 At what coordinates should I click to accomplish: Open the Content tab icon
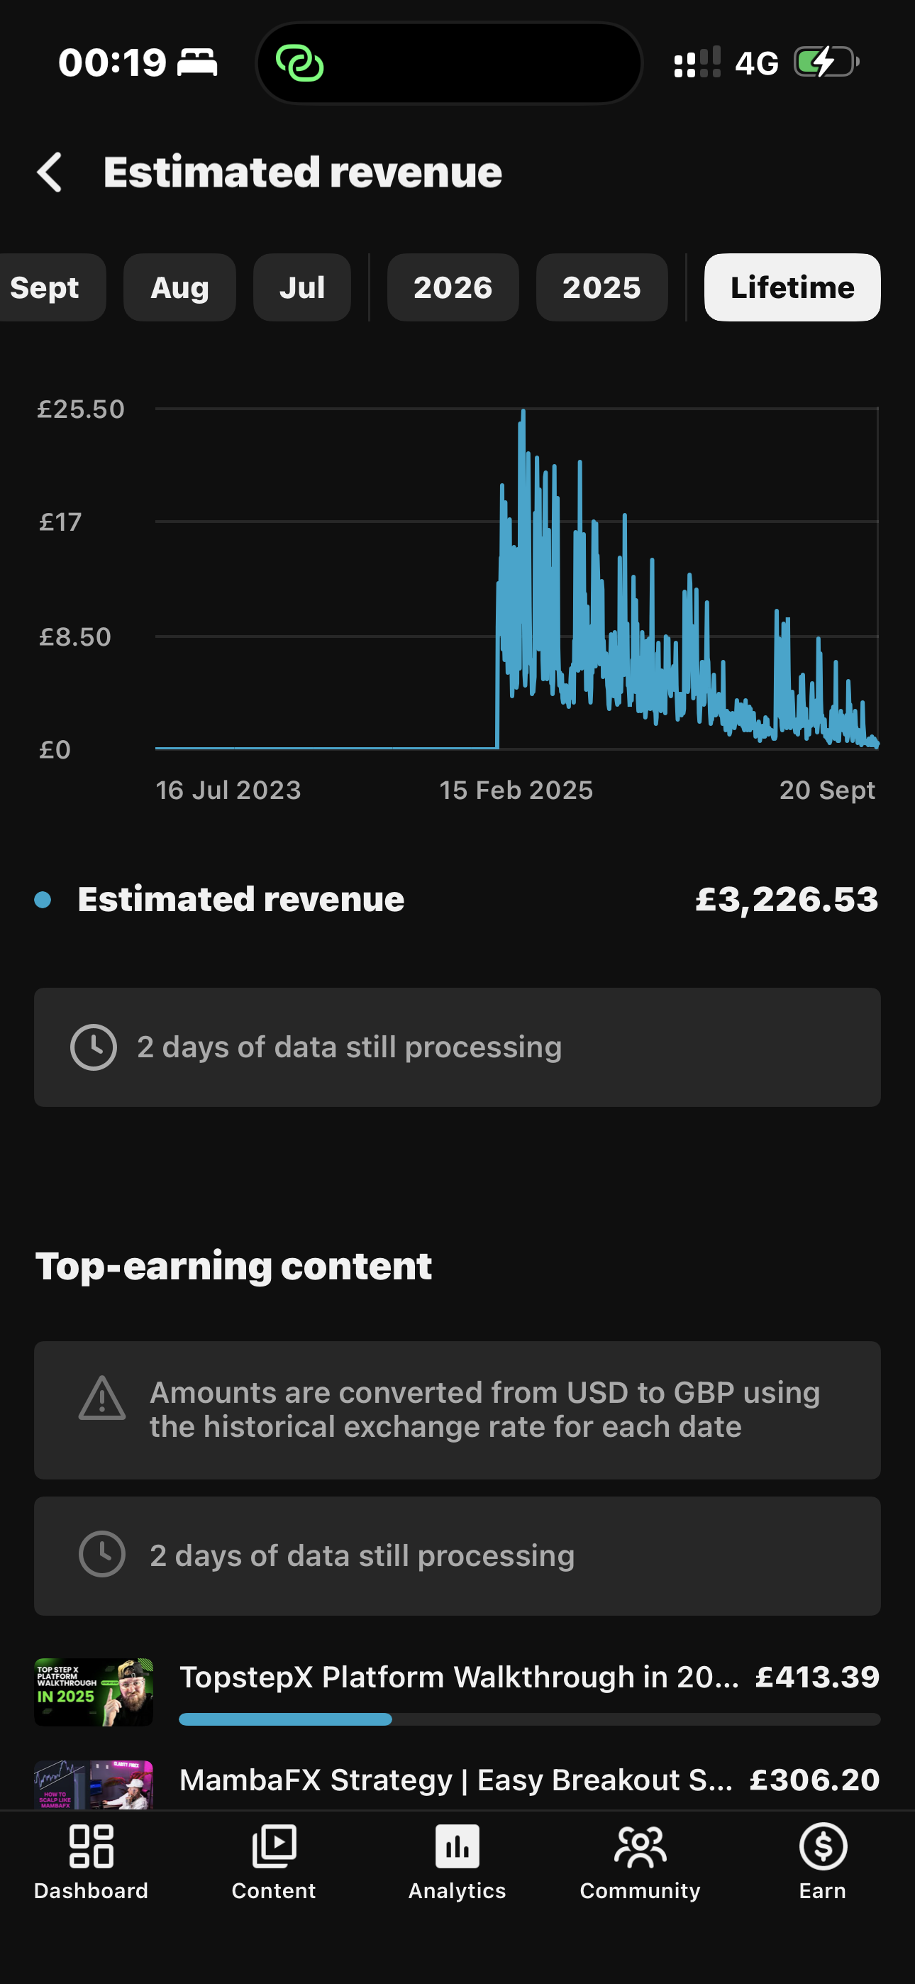tap(273, 1846)
